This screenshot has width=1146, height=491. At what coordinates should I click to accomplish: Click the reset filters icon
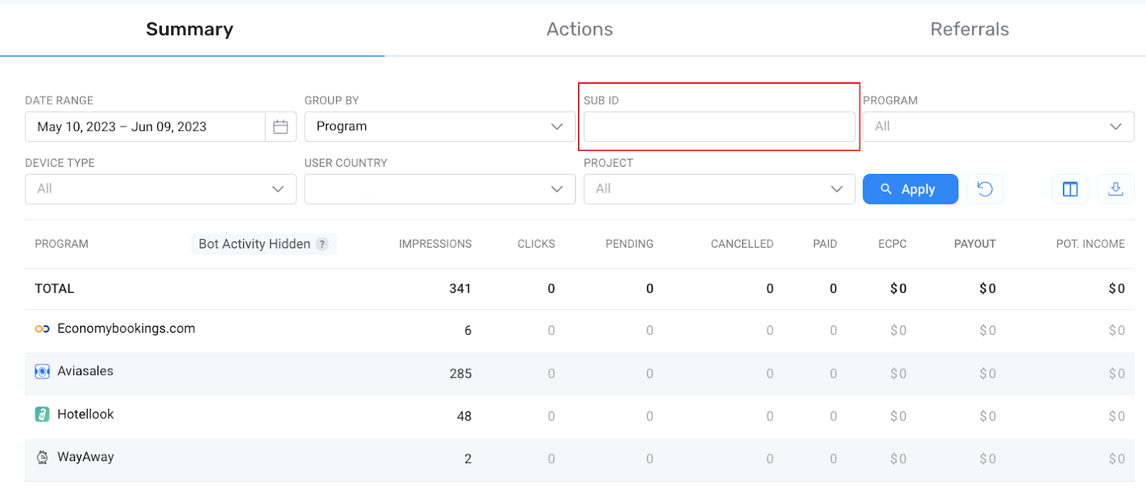(985, 189)
